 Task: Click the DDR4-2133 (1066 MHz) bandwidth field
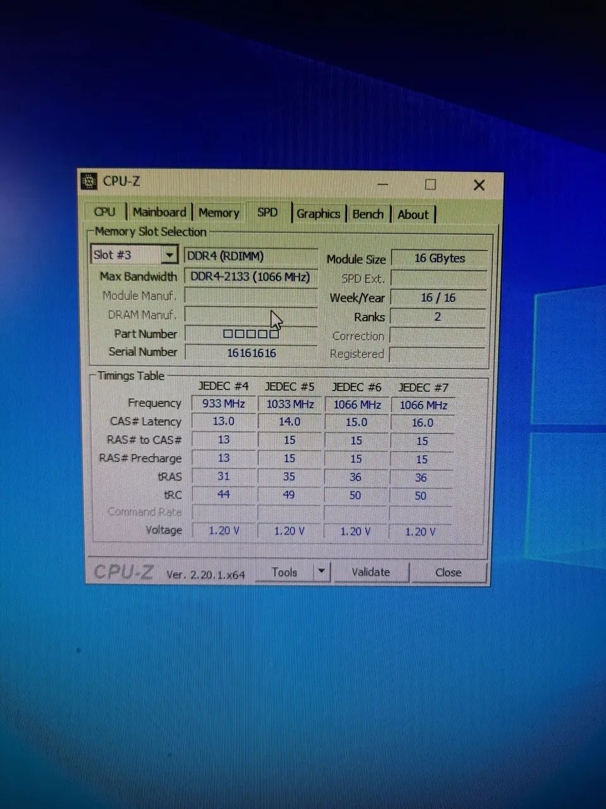click(251, 276)
